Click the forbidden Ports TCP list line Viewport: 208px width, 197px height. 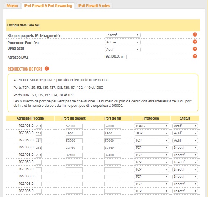58,88
